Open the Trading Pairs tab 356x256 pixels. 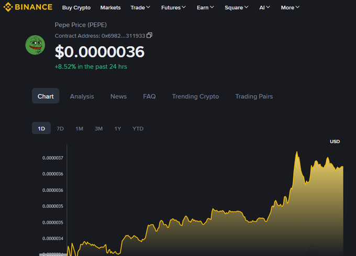254,96
